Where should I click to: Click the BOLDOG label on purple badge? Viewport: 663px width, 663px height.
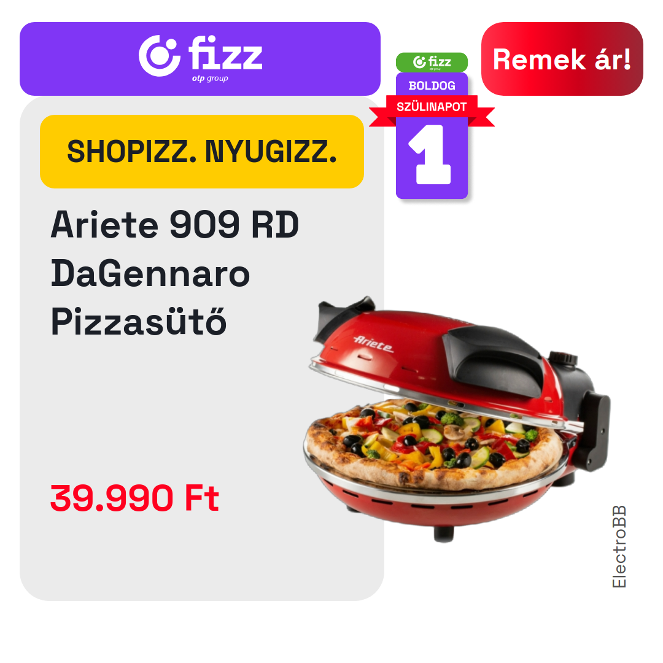tap(432, 86)
